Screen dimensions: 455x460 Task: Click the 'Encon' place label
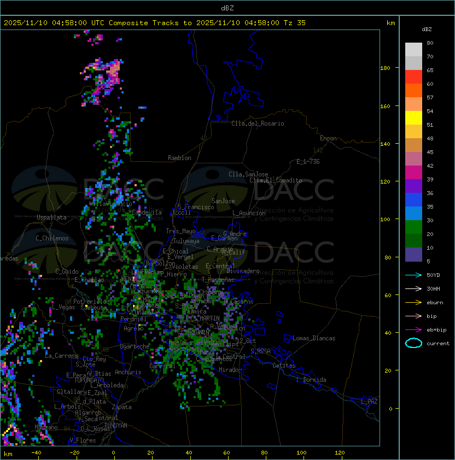pyautogui.click(x=328, y=138)
